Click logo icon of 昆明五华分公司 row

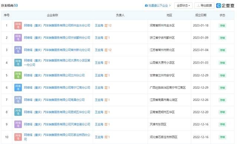[x=18, y=112]
